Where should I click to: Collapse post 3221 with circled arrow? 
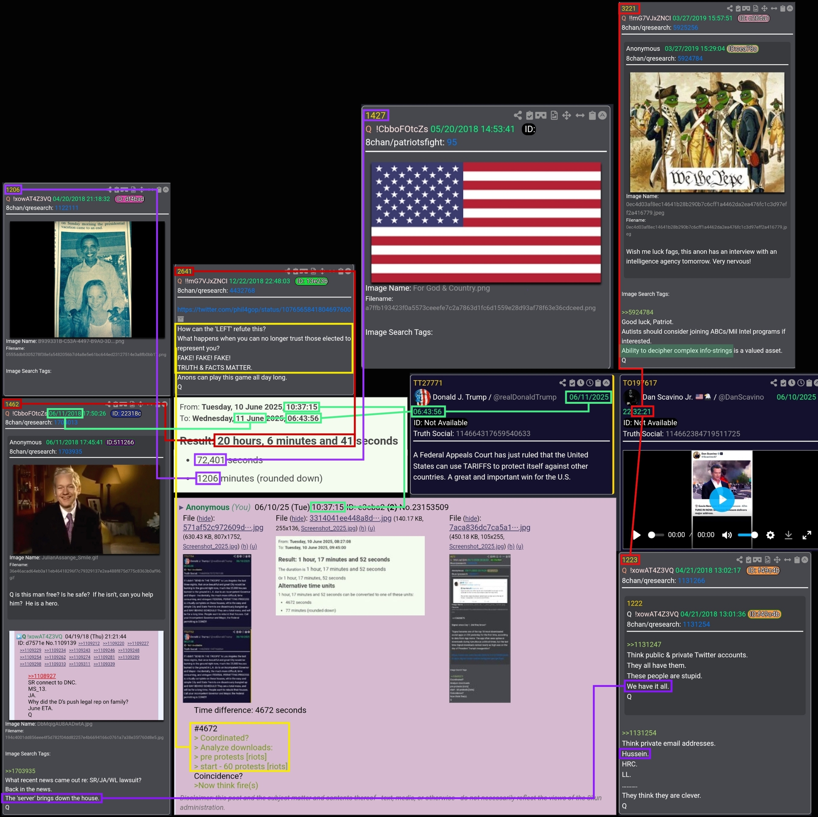pyautogui.click(x=790, y=8)
